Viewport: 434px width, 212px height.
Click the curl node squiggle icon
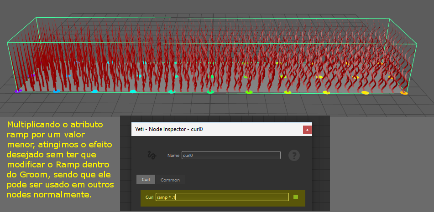[151, 156]
